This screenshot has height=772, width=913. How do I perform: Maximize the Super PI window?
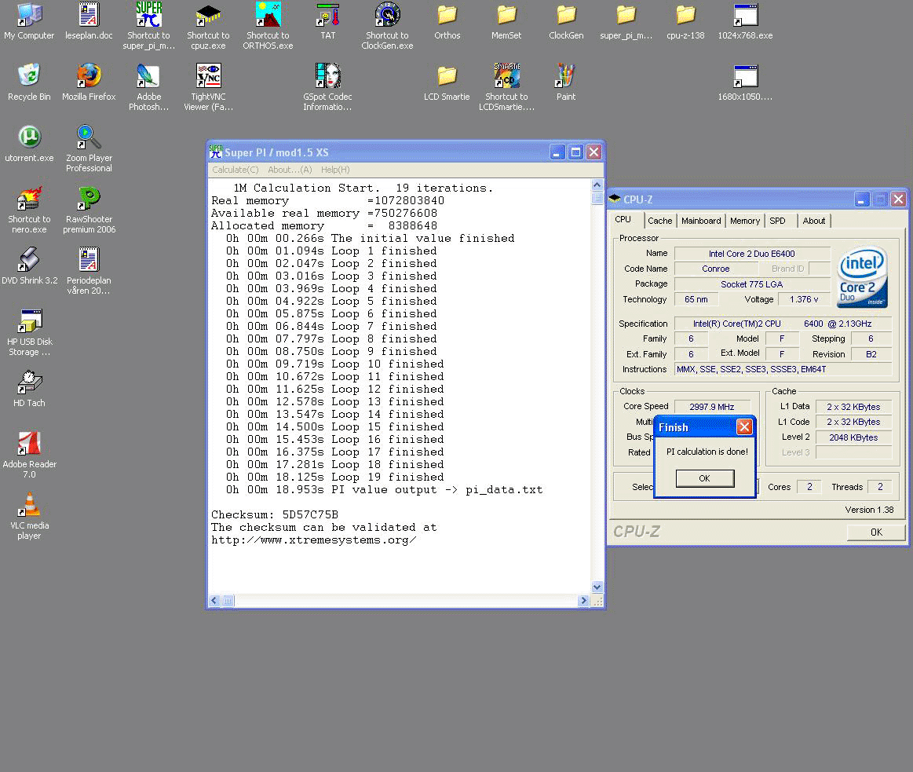(575, 152)
